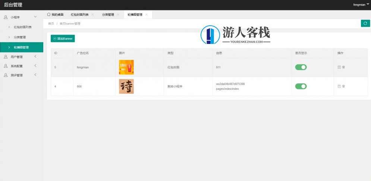This screenshot has width=371, height=181.
Task: Click the 首页 breadcrumb link
Action: pos(51,23)
